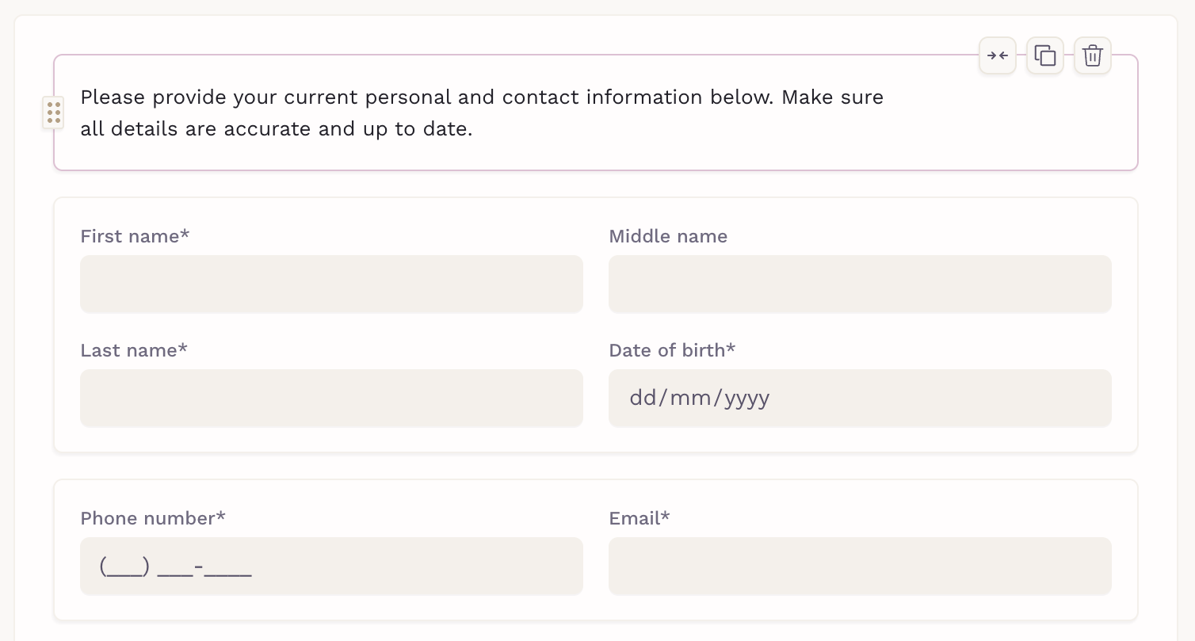This screenshot has height=641, width=1195.
Task: Delete the instruction text block via trash icon
Action: [1093, 55]
